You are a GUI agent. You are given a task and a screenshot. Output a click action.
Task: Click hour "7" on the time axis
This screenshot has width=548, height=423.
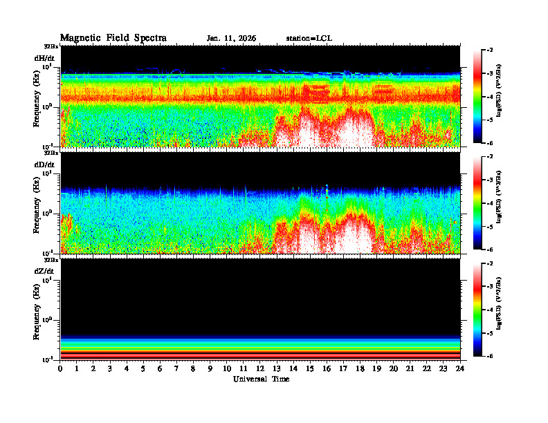click(x=177, y=368)
